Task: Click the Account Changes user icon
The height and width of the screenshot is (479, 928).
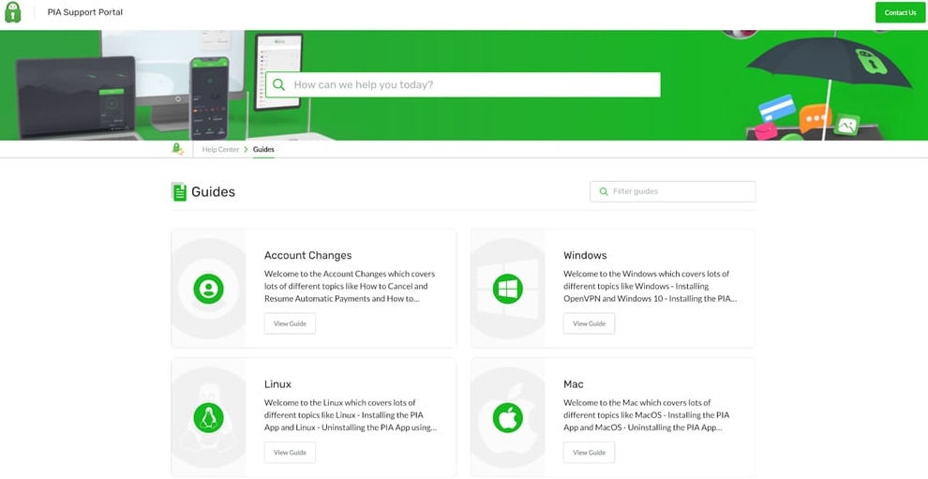Action: [208, 289]
